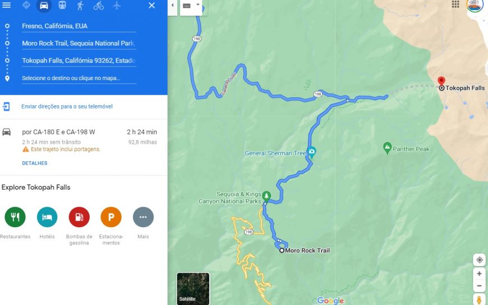The height and width of the screenshot is (305, 488).
Task: Zoom in on the map
Action: (x=479, y=274)
